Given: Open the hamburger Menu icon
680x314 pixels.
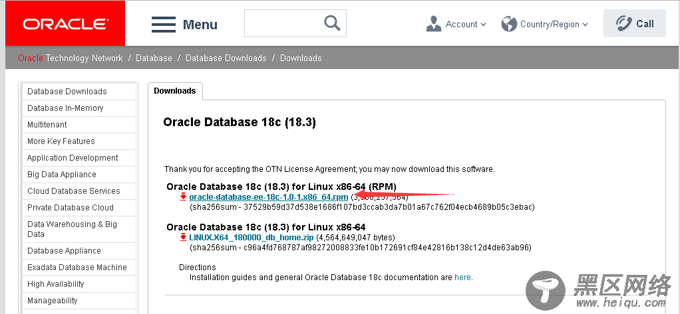Looking at the screenshot, I should coord(164,24).
